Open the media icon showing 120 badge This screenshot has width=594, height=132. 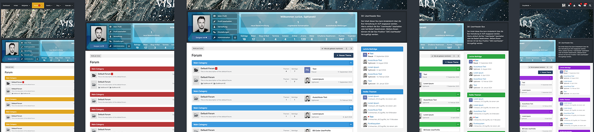tap(585, 5)
